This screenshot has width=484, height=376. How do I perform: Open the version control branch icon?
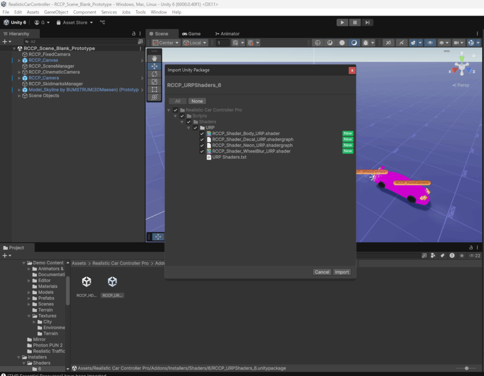[x=103, y=23]
